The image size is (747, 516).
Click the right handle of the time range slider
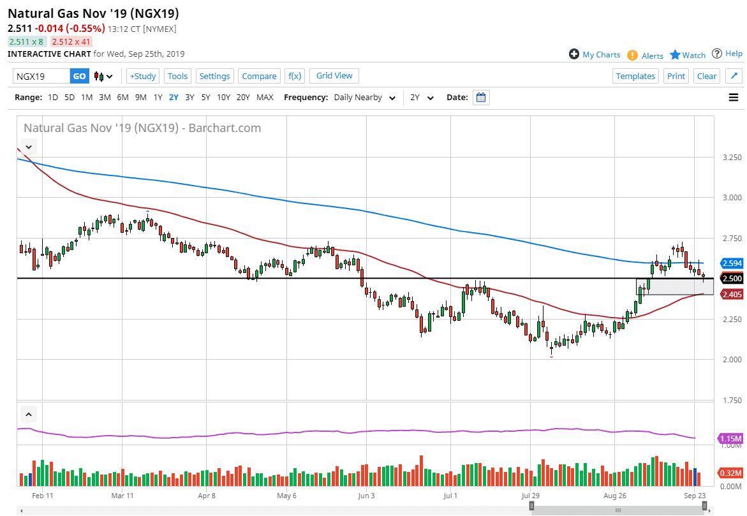704,506
